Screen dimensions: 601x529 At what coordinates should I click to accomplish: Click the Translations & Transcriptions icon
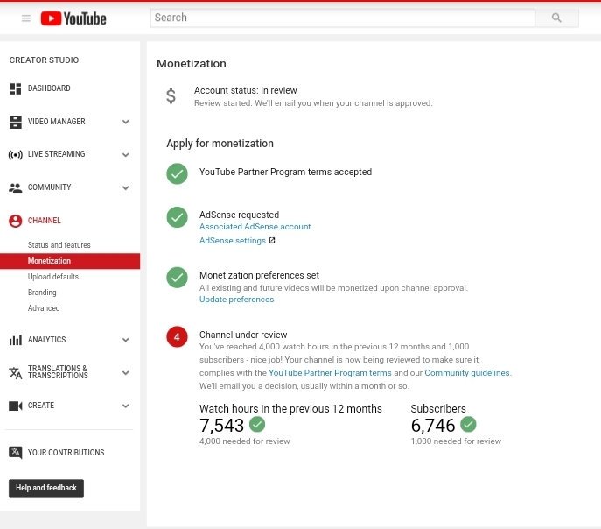pos(16,373)
